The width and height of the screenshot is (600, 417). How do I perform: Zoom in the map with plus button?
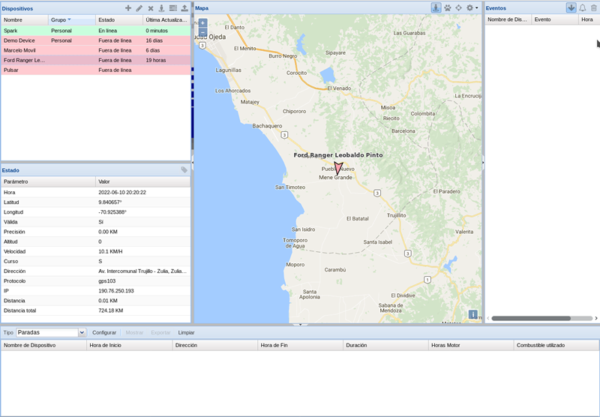[x=202, y=23]
